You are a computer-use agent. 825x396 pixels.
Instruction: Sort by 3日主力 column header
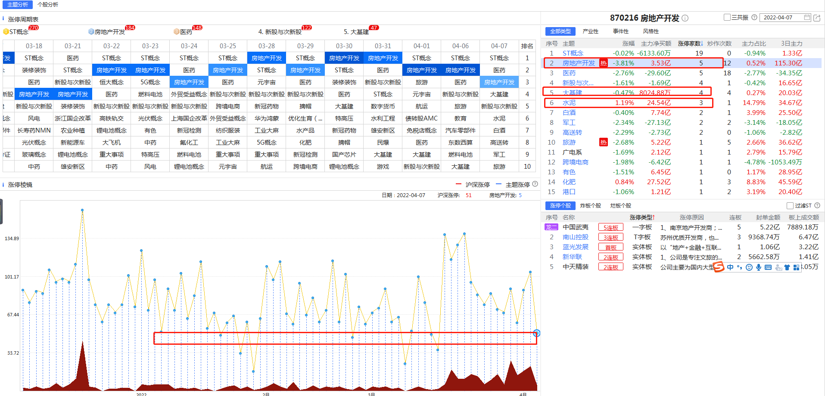[x=791, y=43]
